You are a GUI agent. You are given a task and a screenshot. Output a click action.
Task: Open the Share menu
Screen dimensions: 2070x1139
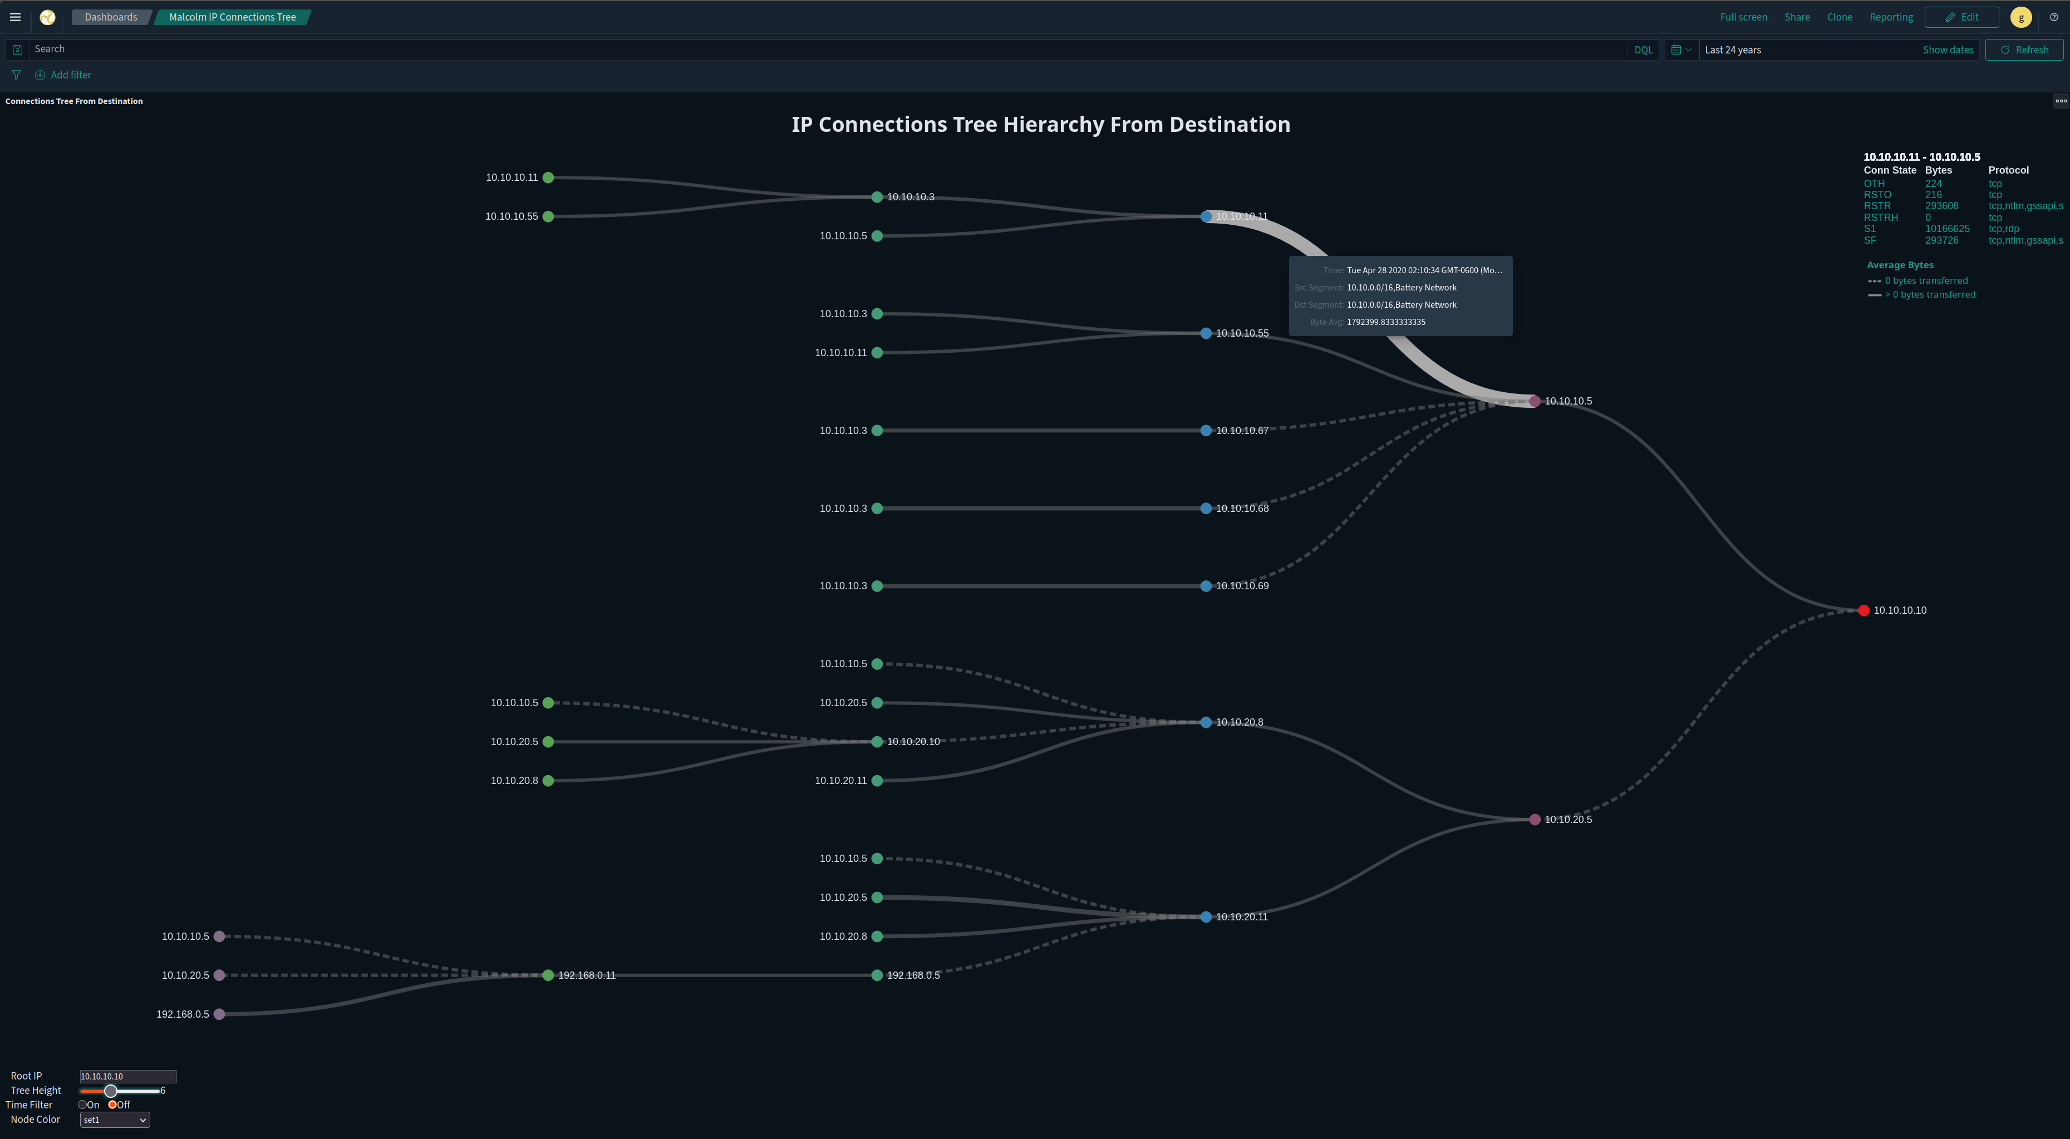pyautogui.click(x=1797, y=17)
